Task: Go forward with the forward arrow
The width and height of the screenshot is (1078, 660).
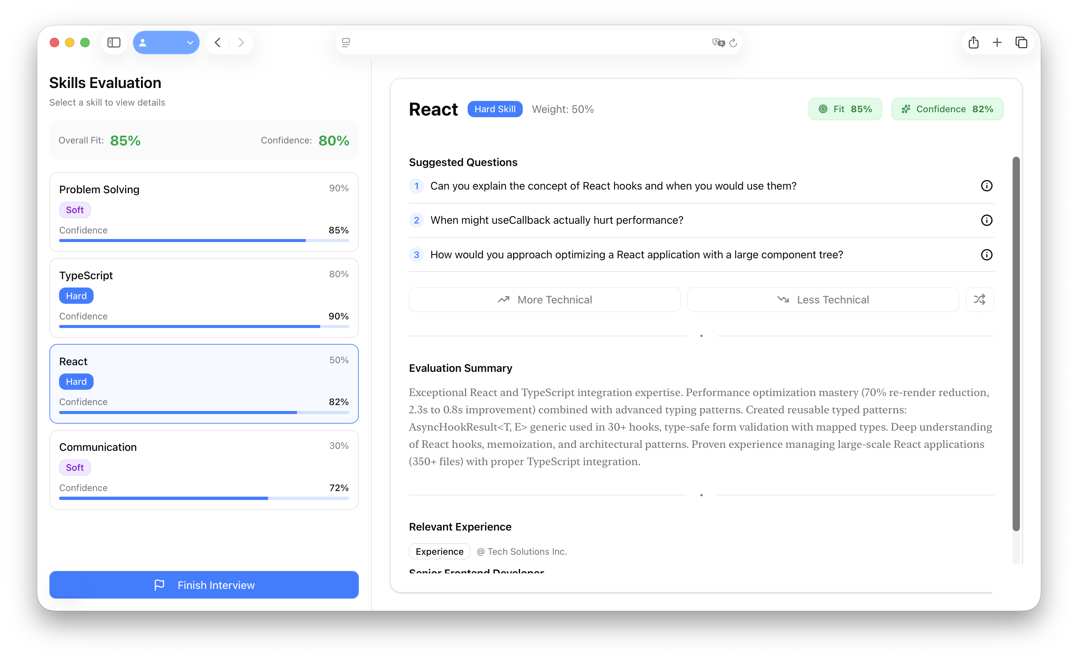Action: (x=241, y=42)
